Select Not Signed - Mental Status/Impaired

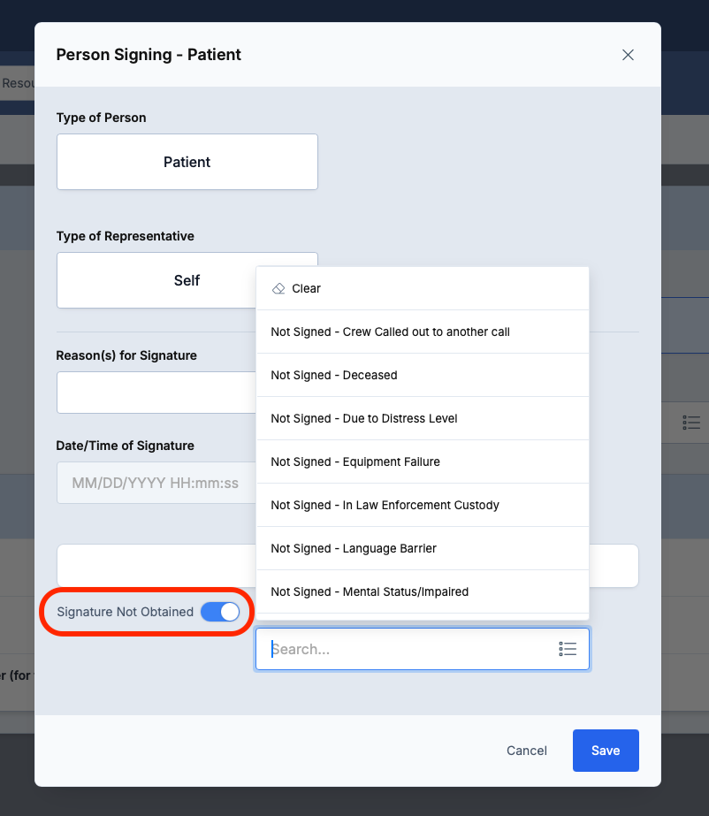370,591
